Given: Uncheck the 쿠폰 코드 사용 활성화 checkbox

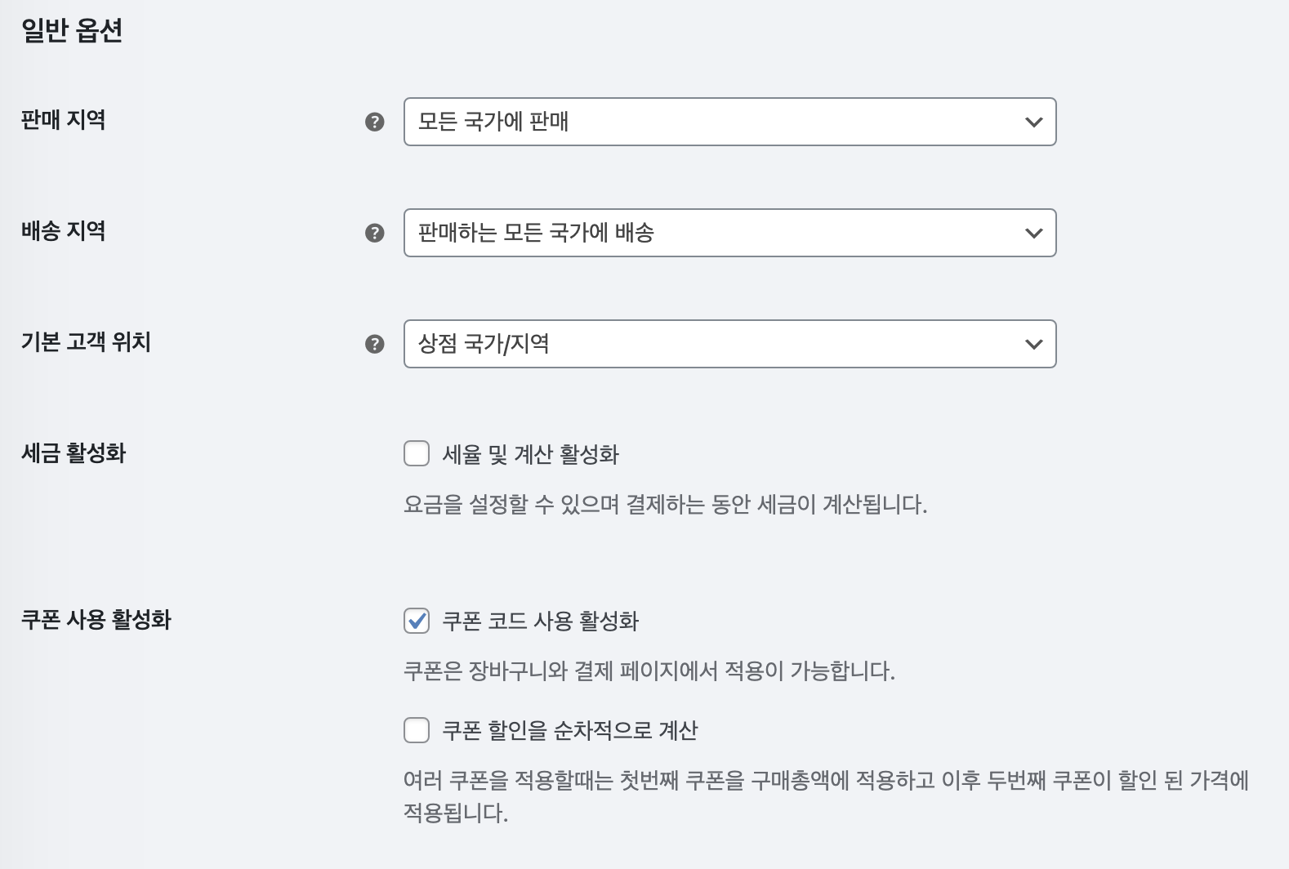Looking at the screenshot, I should click(x=417, y=621).
